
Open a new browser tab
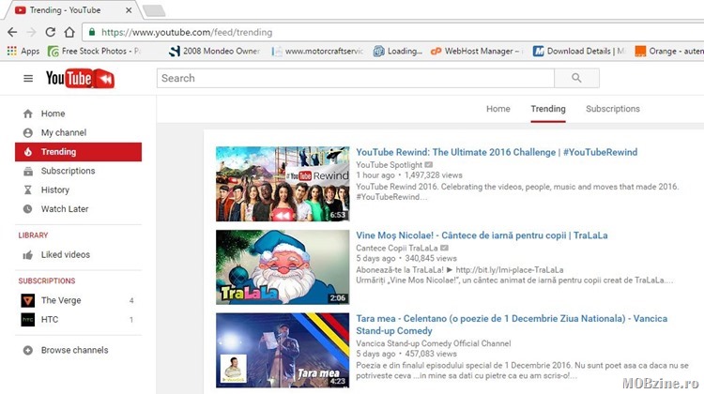click(154, 10)
